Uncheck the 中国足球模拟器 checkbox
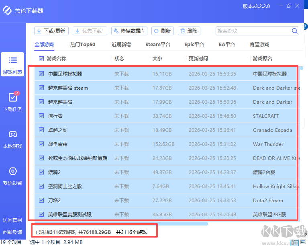Screen dimensions: 308x246 click(x=41, y=74)
